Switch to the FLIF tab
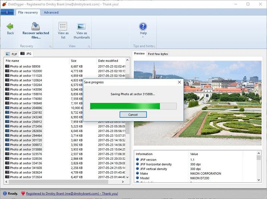The width and height of the screenshot is (267, 199). 13,53
